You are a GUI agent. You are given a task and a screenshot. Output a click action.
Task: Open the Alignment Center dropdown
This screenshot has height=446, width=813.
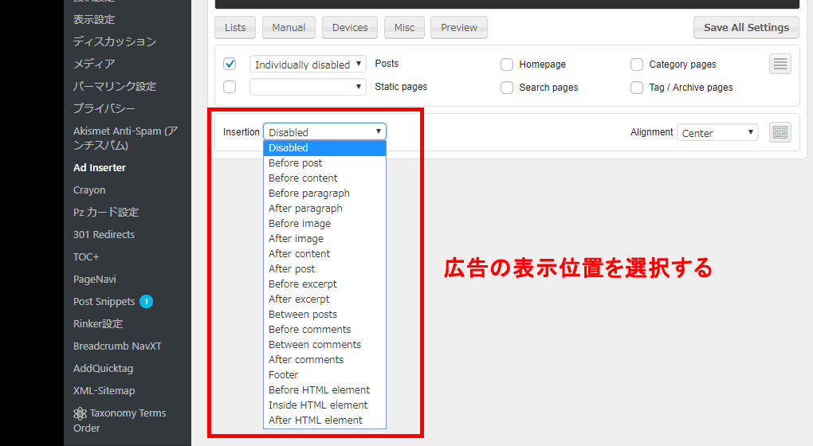717,133
